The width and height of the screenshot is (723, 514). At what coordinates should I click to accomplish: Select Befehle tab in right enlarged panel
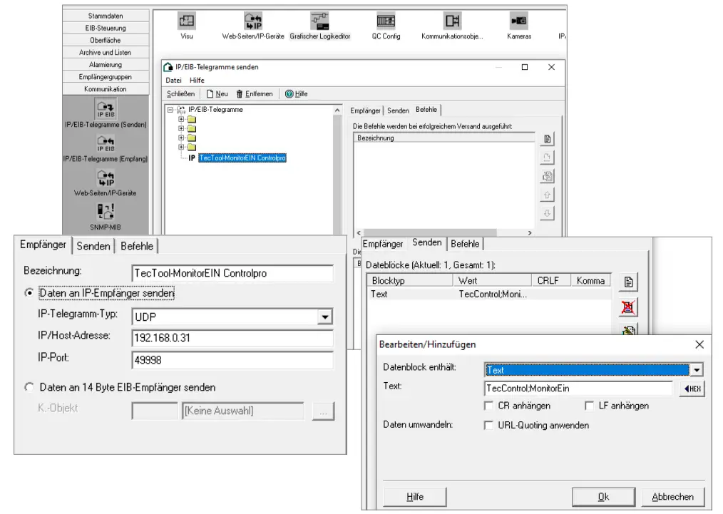point(465,244)
